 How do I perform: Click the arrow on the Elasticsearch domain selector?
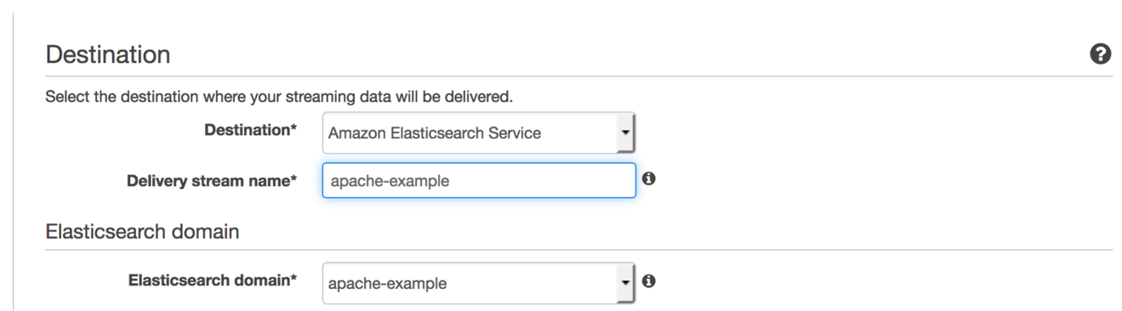[626, 283]
